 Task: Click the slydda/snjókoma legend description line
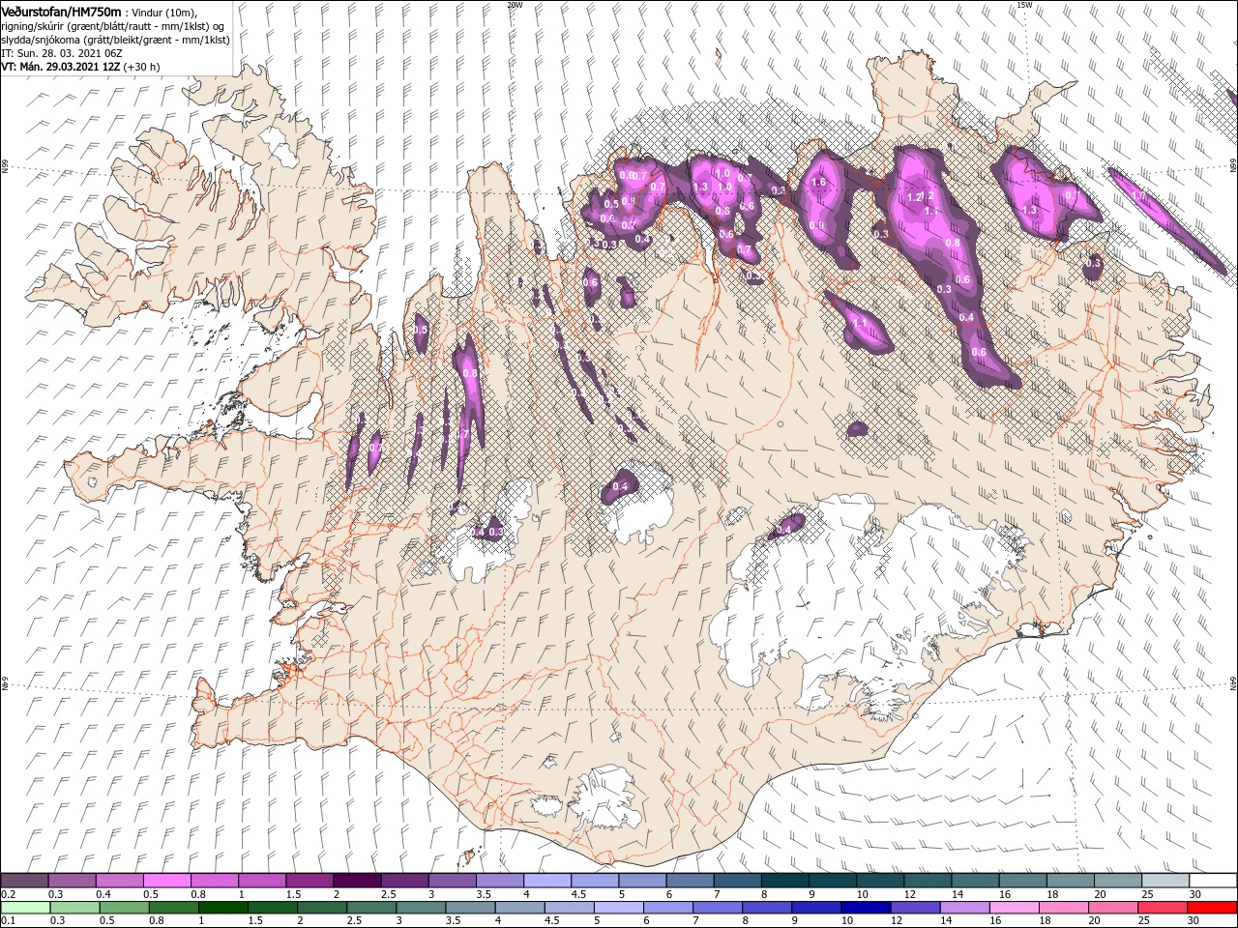(x=114, y=40)
